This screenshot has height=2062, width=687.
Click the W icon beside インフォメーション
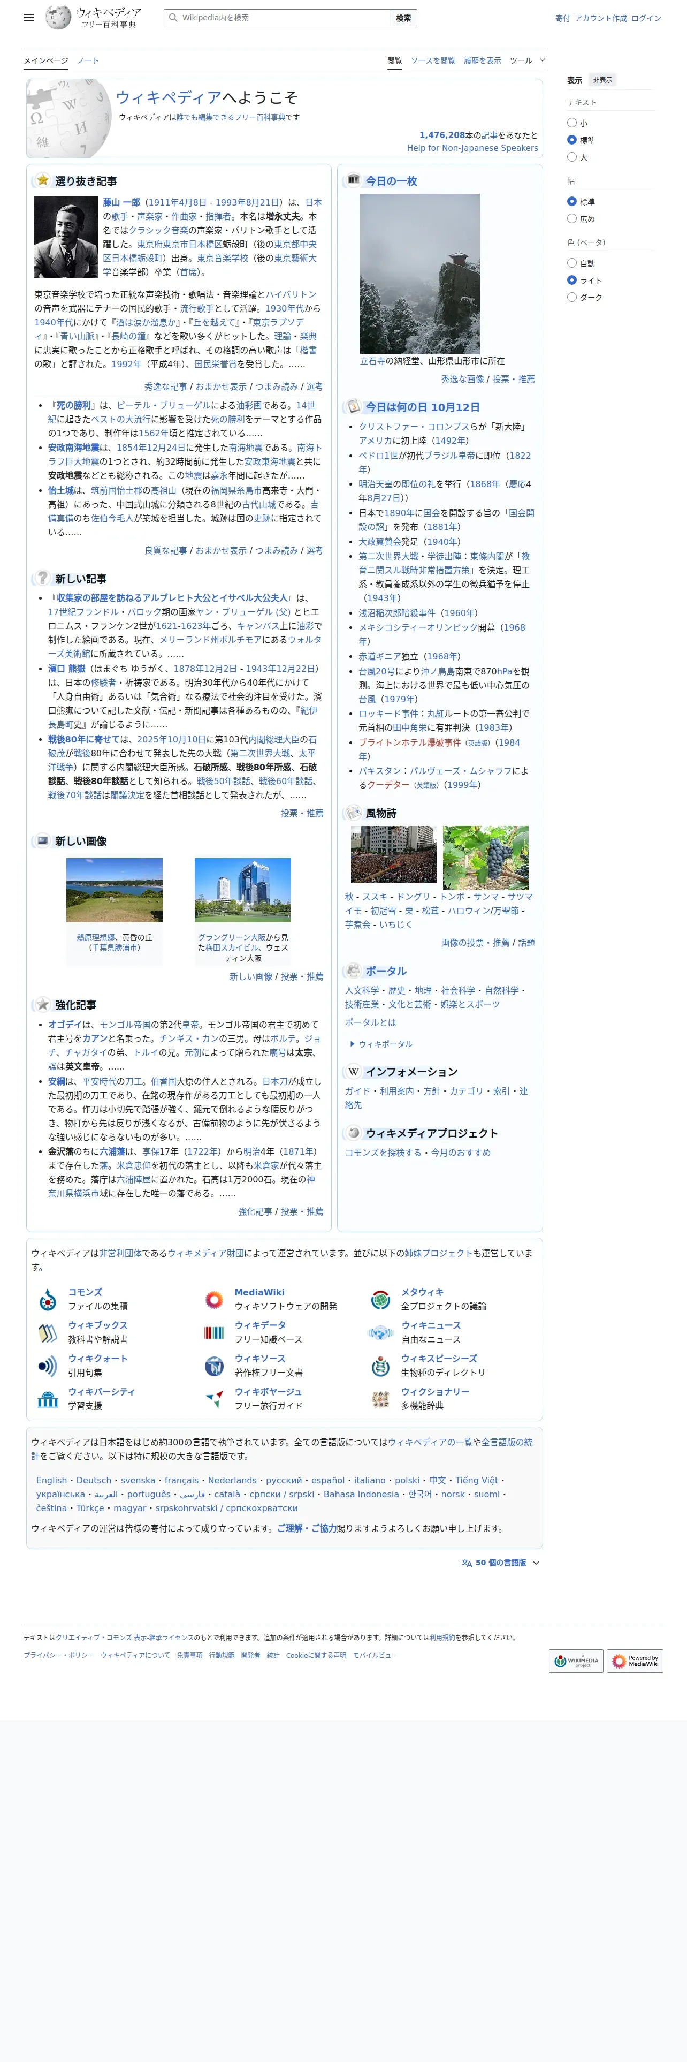pyautogui.click(x=354, y=1071)
